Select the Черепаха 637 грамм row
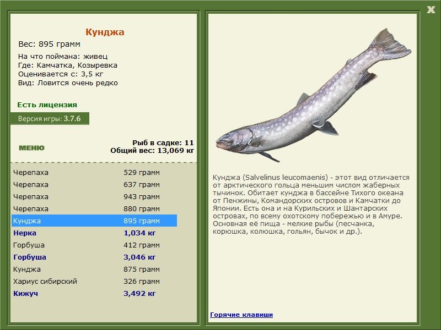Screen dimensions: 441x330 (94, 184)
